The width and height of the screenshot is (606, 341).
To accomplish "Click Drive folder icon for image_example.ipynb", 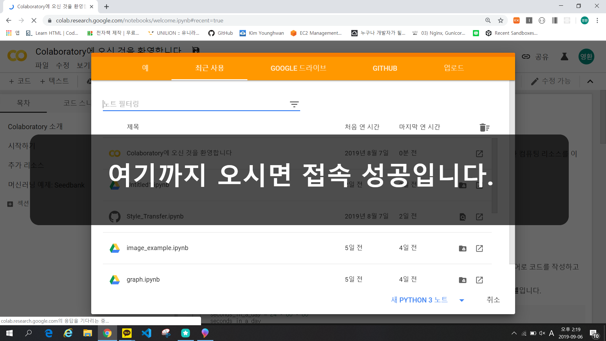I will (x=462, y=248).
